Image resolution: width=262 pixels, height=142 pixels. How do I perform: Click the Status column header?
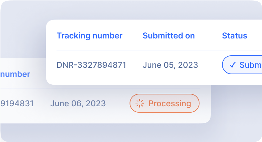(234, 36)
